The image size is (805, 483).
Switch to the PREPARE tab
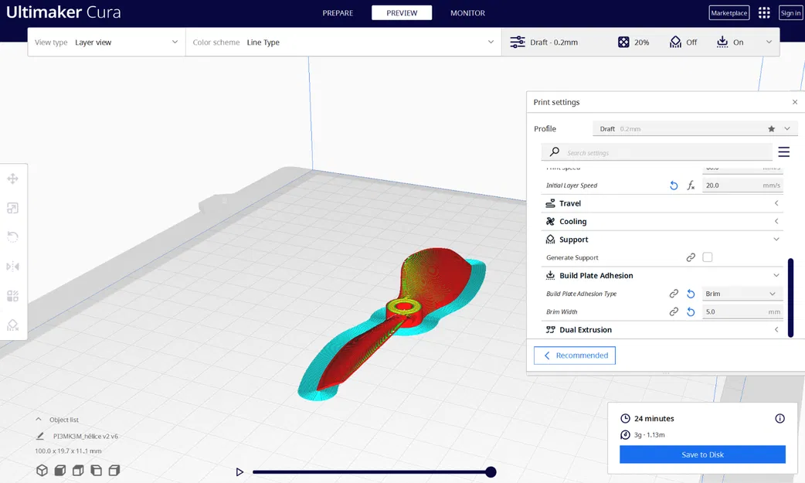(x=336, y=12)
